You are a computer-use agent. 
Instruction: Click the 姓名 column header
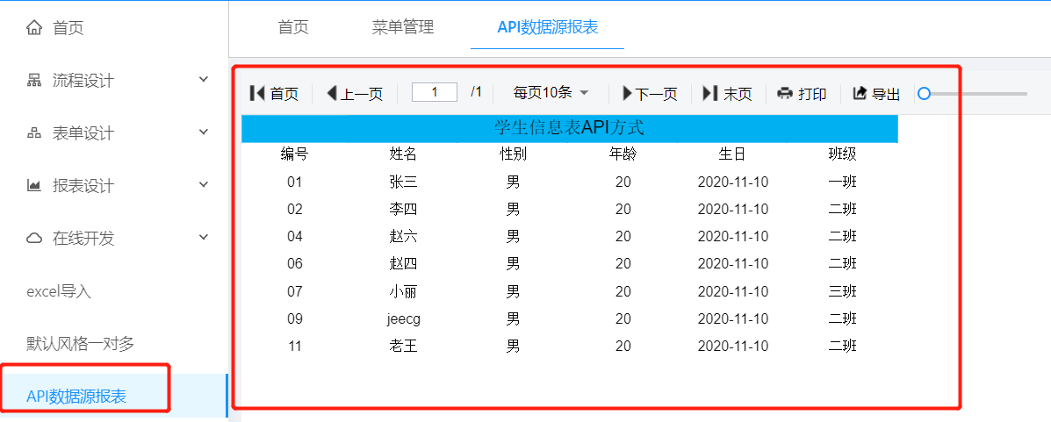(404, 154)
